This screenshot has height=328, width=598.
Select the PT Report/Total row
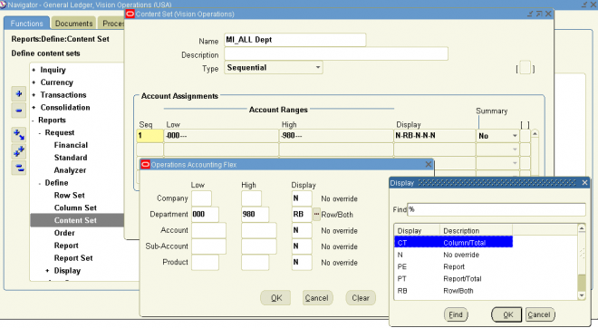[x=453, y=279]
